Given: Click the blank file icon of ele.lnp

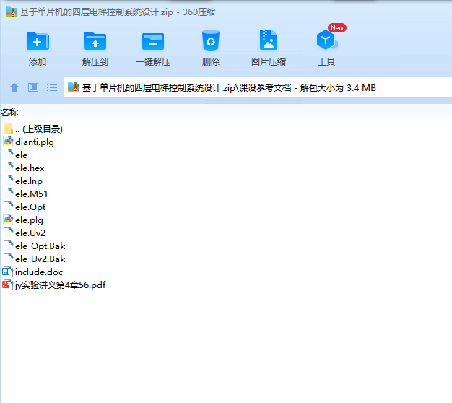Looking at the screenshot, I should click(9, 181).
